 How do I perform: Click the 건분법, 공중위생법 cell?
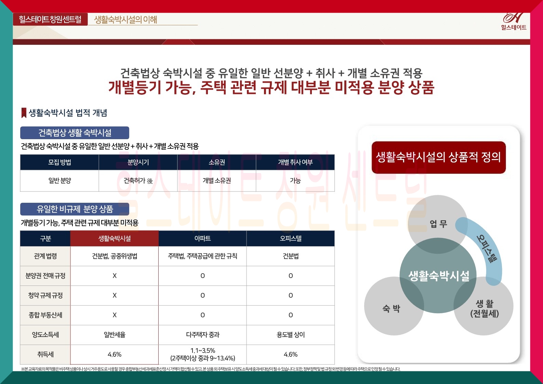point(115,256)
